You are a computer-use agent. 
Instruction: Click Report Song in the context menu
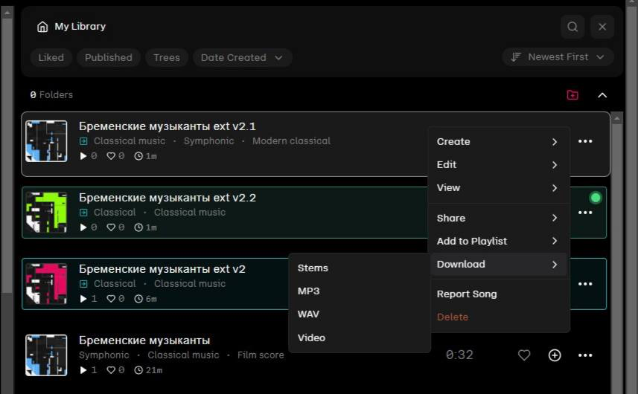coord(467,294)
